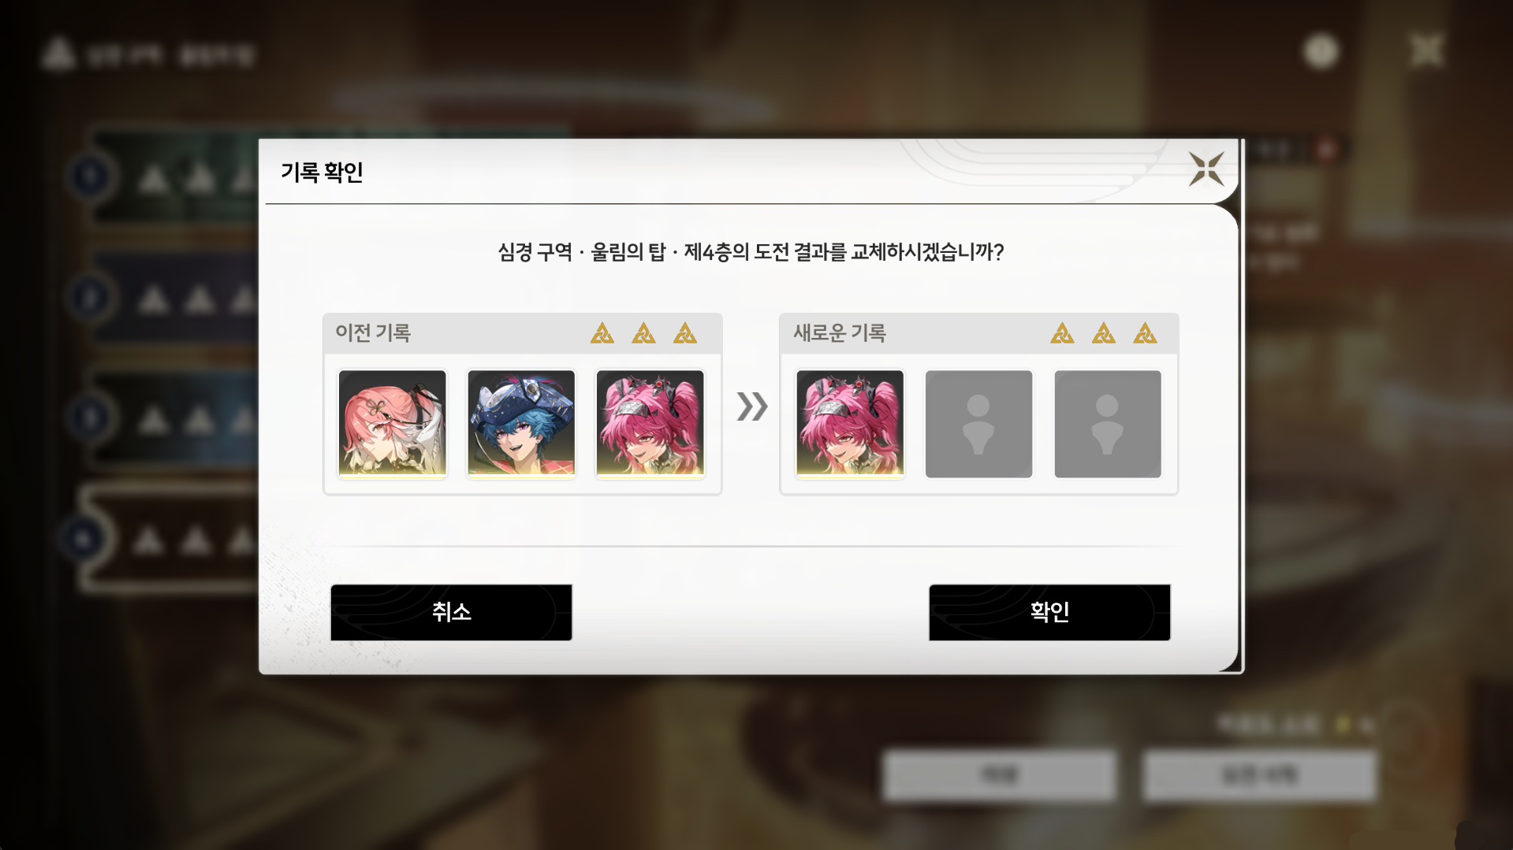Image resolution: width=1513 pixels, height=850 pixels.
Task: Click second gold crest in 이전 기록
Action: pos(643,333)
